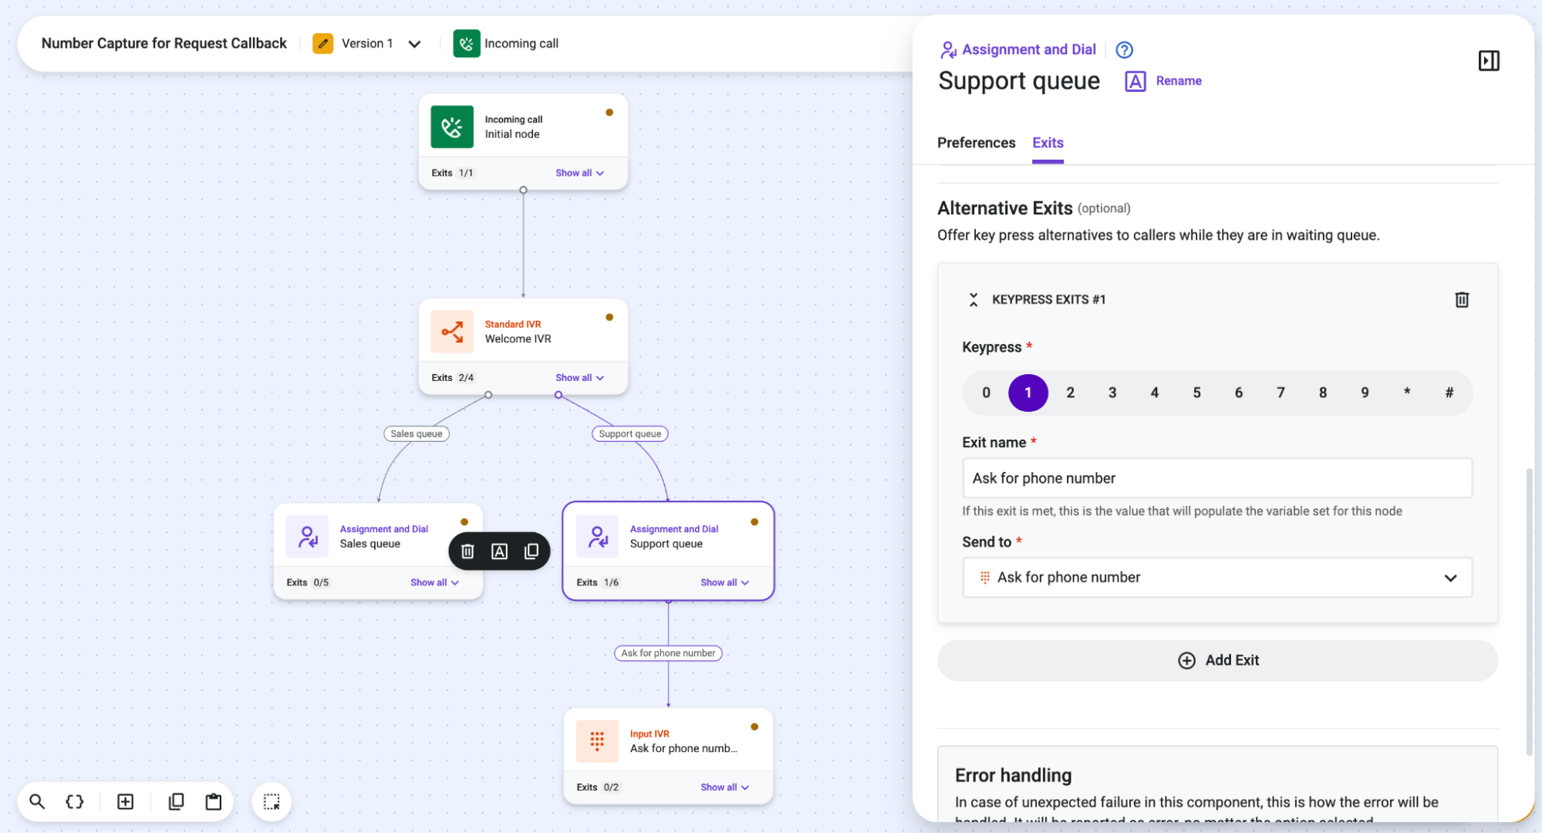Screen dimensions: 1542x833
Task: Open the Version 1 dropdown chevron
Action: click(x=414, y=44)
